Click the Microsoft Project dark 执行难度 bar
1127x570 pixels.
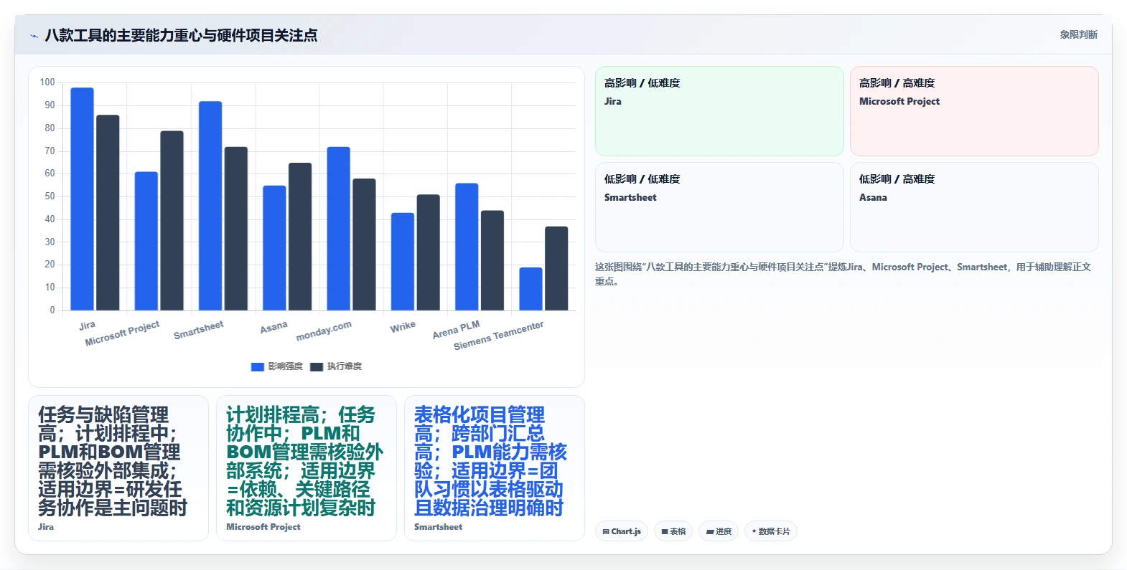coord(172,221)
